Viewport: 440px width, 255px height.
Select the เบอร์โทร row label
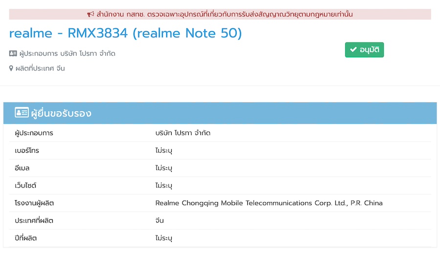(x=27, y=151)
